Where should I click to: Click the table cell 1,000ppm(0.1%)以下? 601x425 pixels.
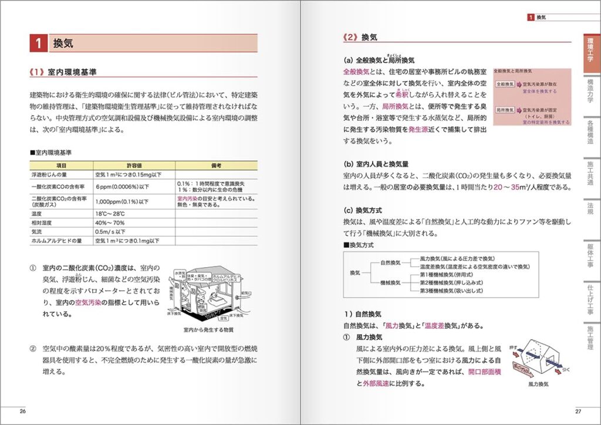click(x=134, y=201)
